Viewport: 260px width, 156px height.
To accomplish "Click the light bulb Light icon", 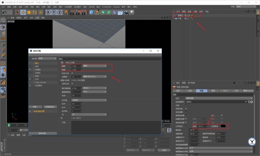I will (132, 12).
